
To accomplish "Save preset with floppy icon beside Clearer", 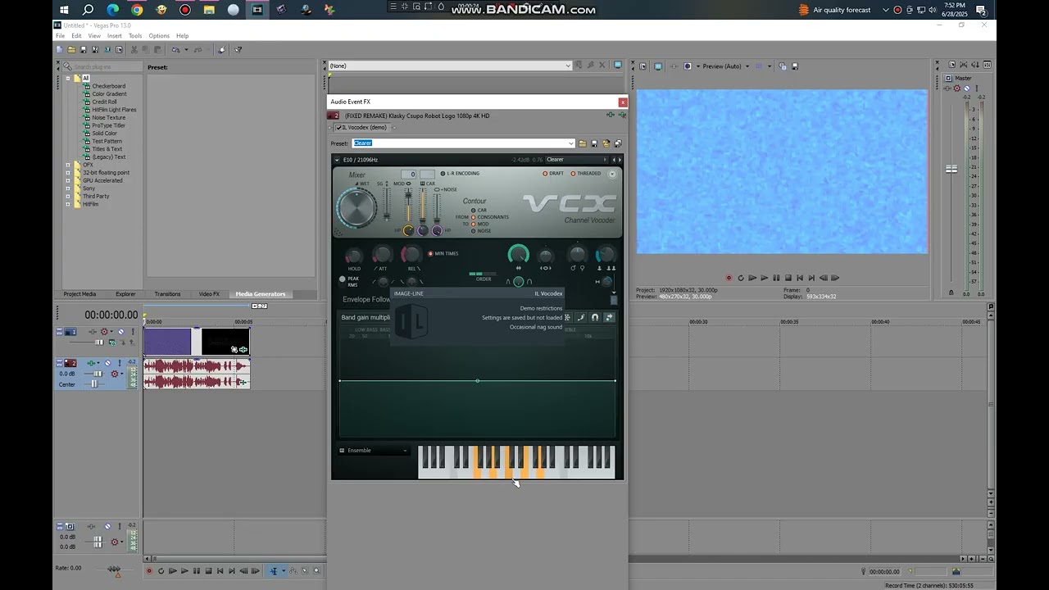I will tap(594, 143).
